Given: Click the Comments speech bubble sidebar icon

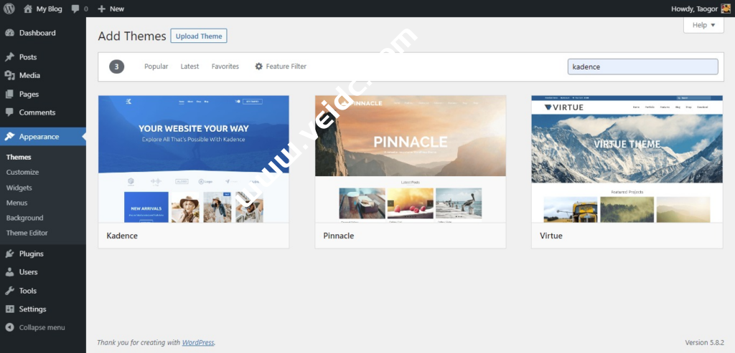Looking at the screenshot, I should [9, 112].
